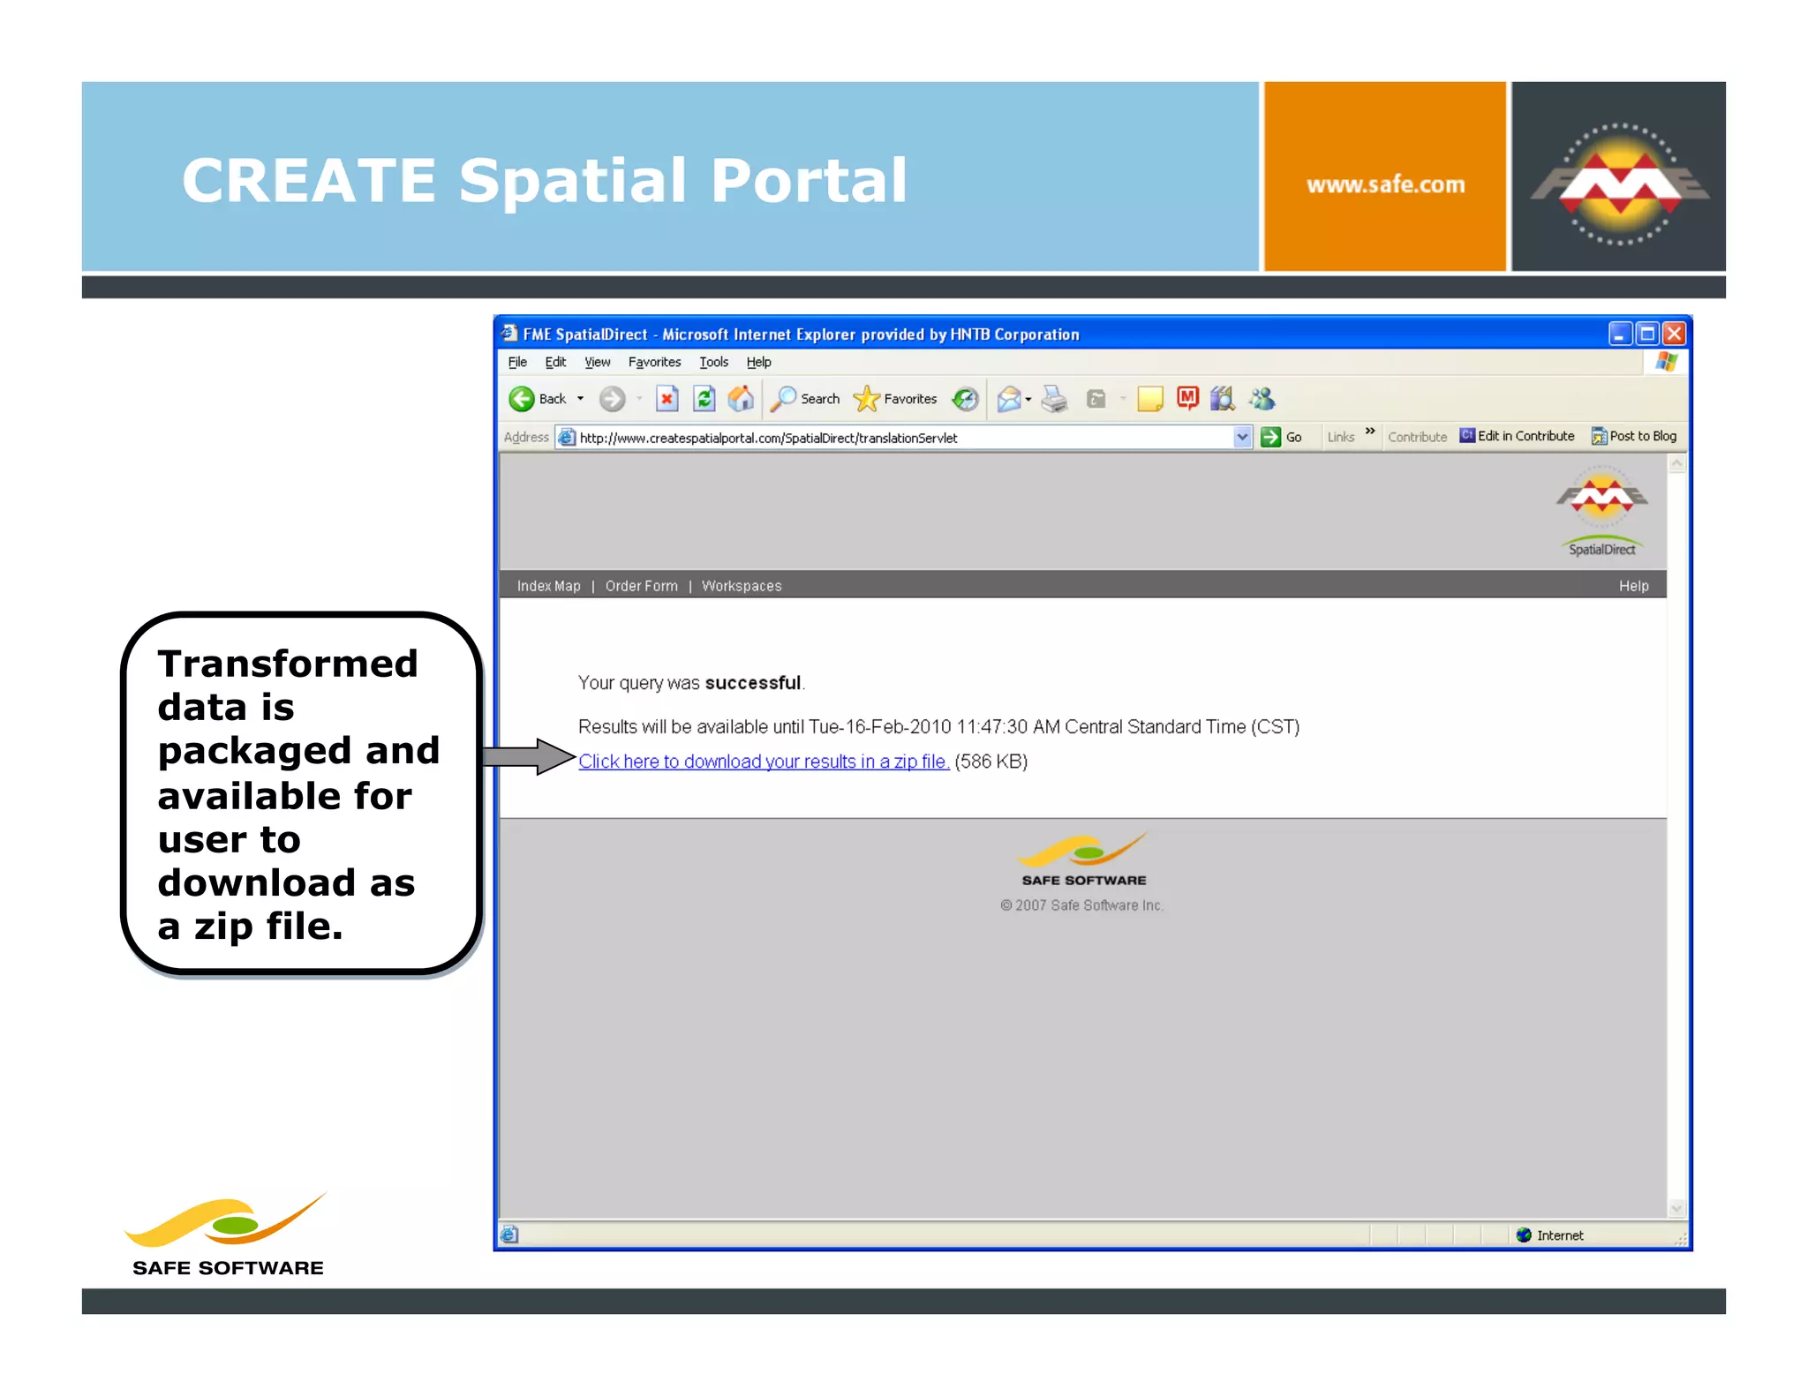Open the Order Form link
Viewport: 1808px width, 1396px height.
pyautogui.click(x=642, y=586)
